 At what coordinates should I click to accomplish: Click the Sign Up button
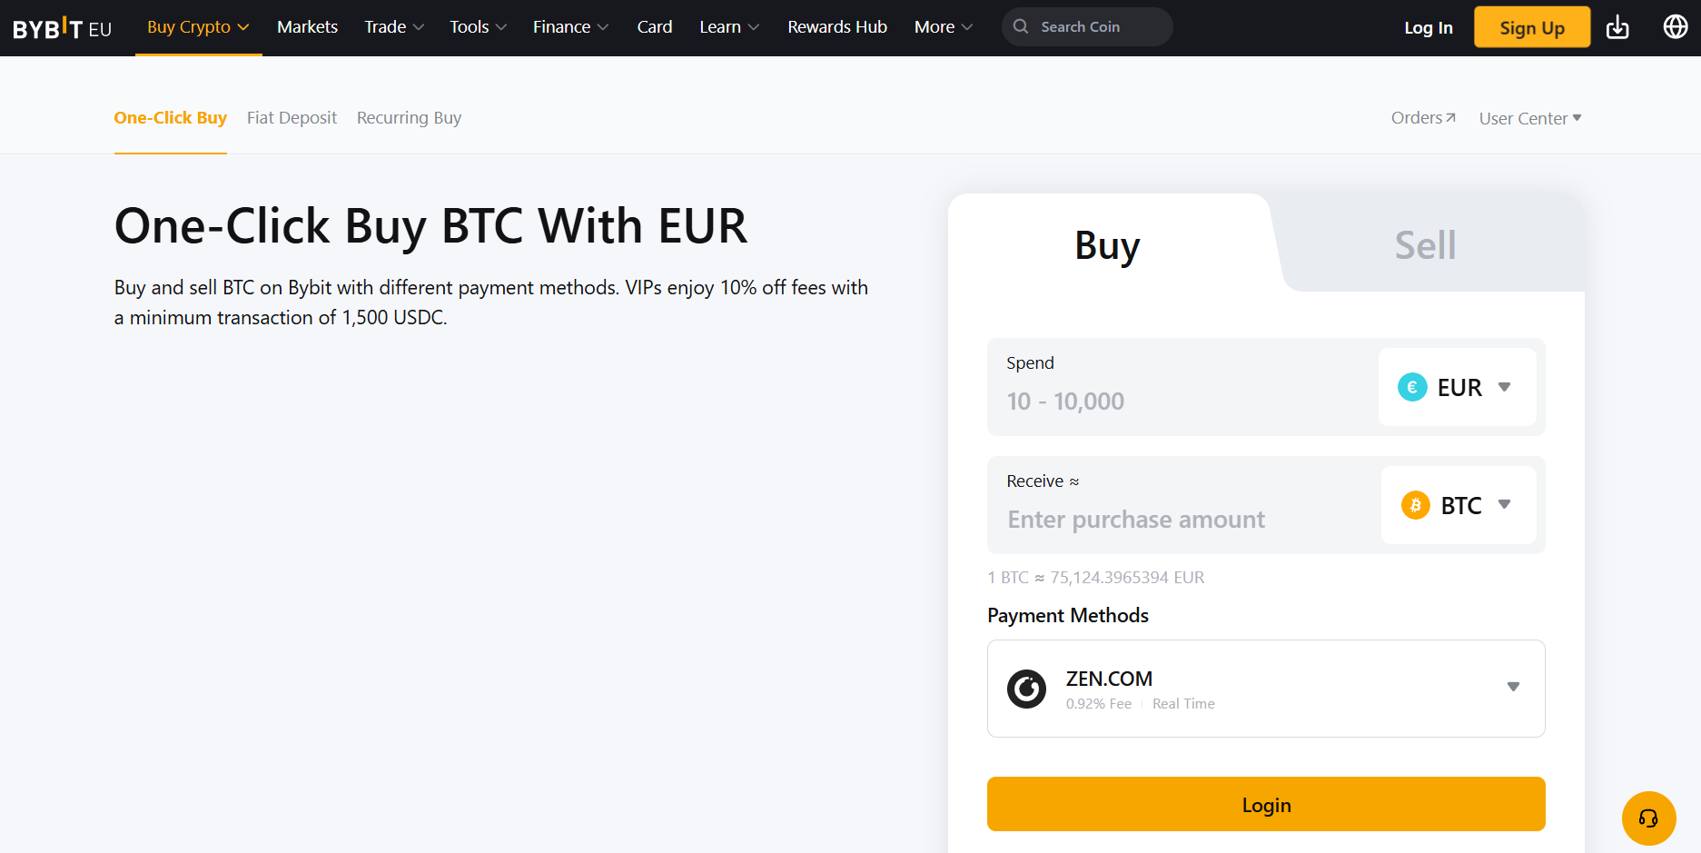click(x=1531, y=27)
